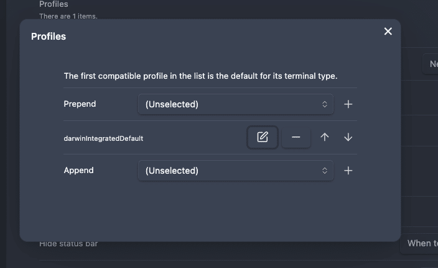
Task: Close the Profiles dialog
Action: [388, 31]
